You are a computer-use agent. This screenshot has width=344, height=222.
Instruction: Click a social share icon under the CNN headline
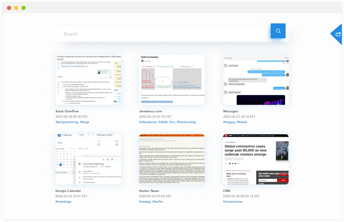pyautogui.click(x=230, y=164)
